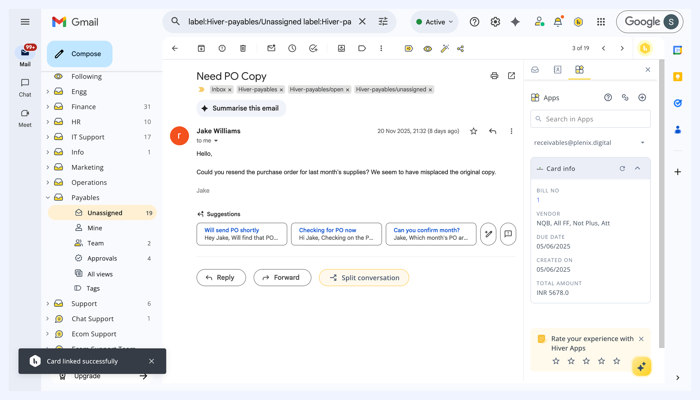Open the Active status dropdown
The height and width of the screenshot is (400, 700).
[434, 22]
